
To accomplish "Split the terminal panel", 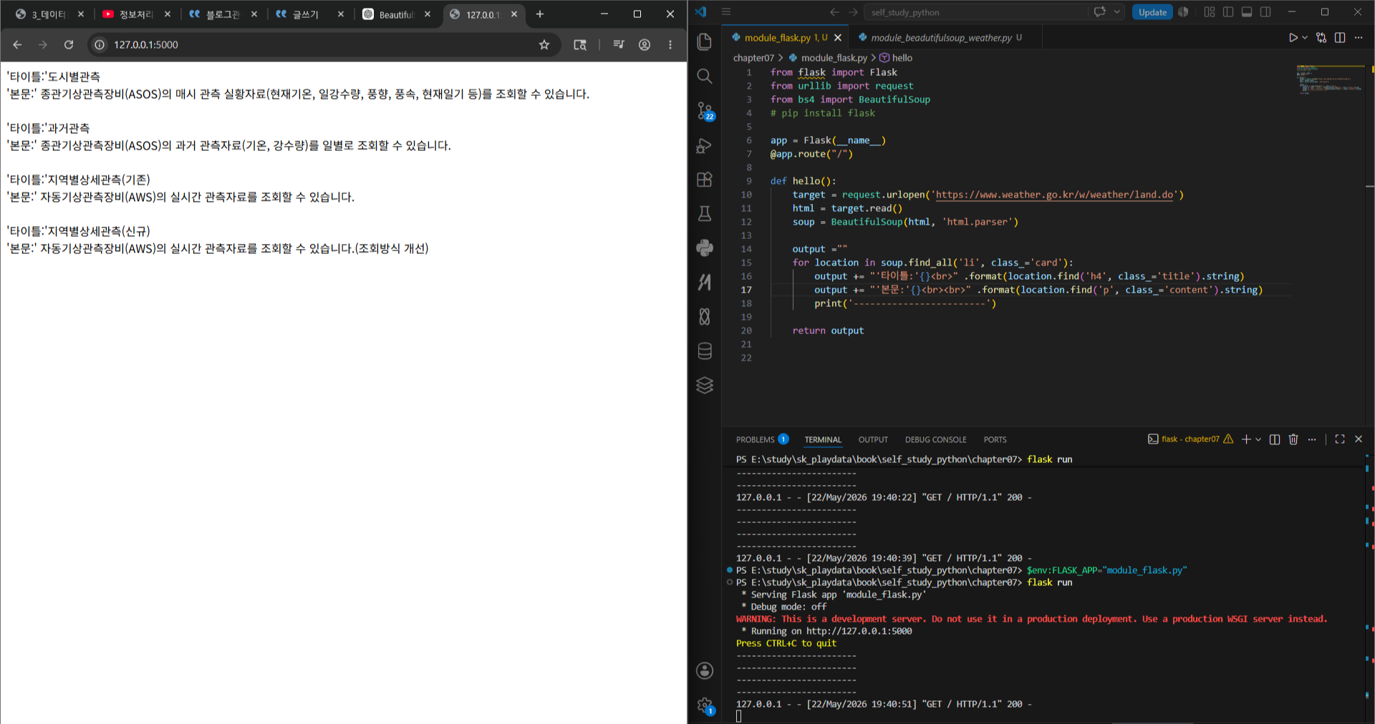I will (x=1275, y=439).
